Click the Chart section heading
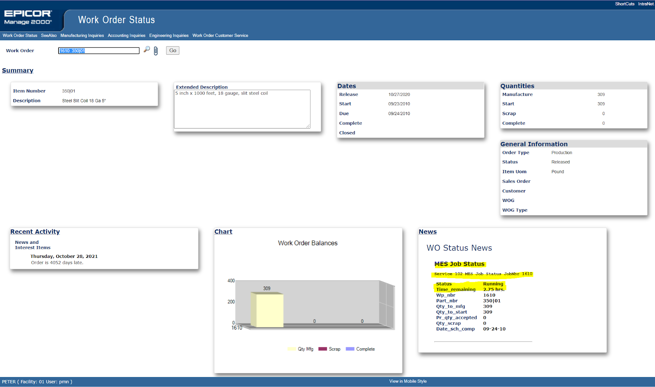This screenshot has width=655, height=387. 223,232
